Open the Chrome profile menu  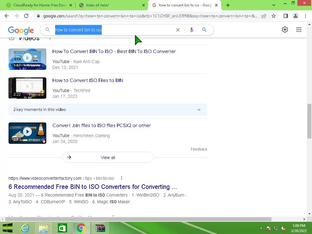(296, 16)
